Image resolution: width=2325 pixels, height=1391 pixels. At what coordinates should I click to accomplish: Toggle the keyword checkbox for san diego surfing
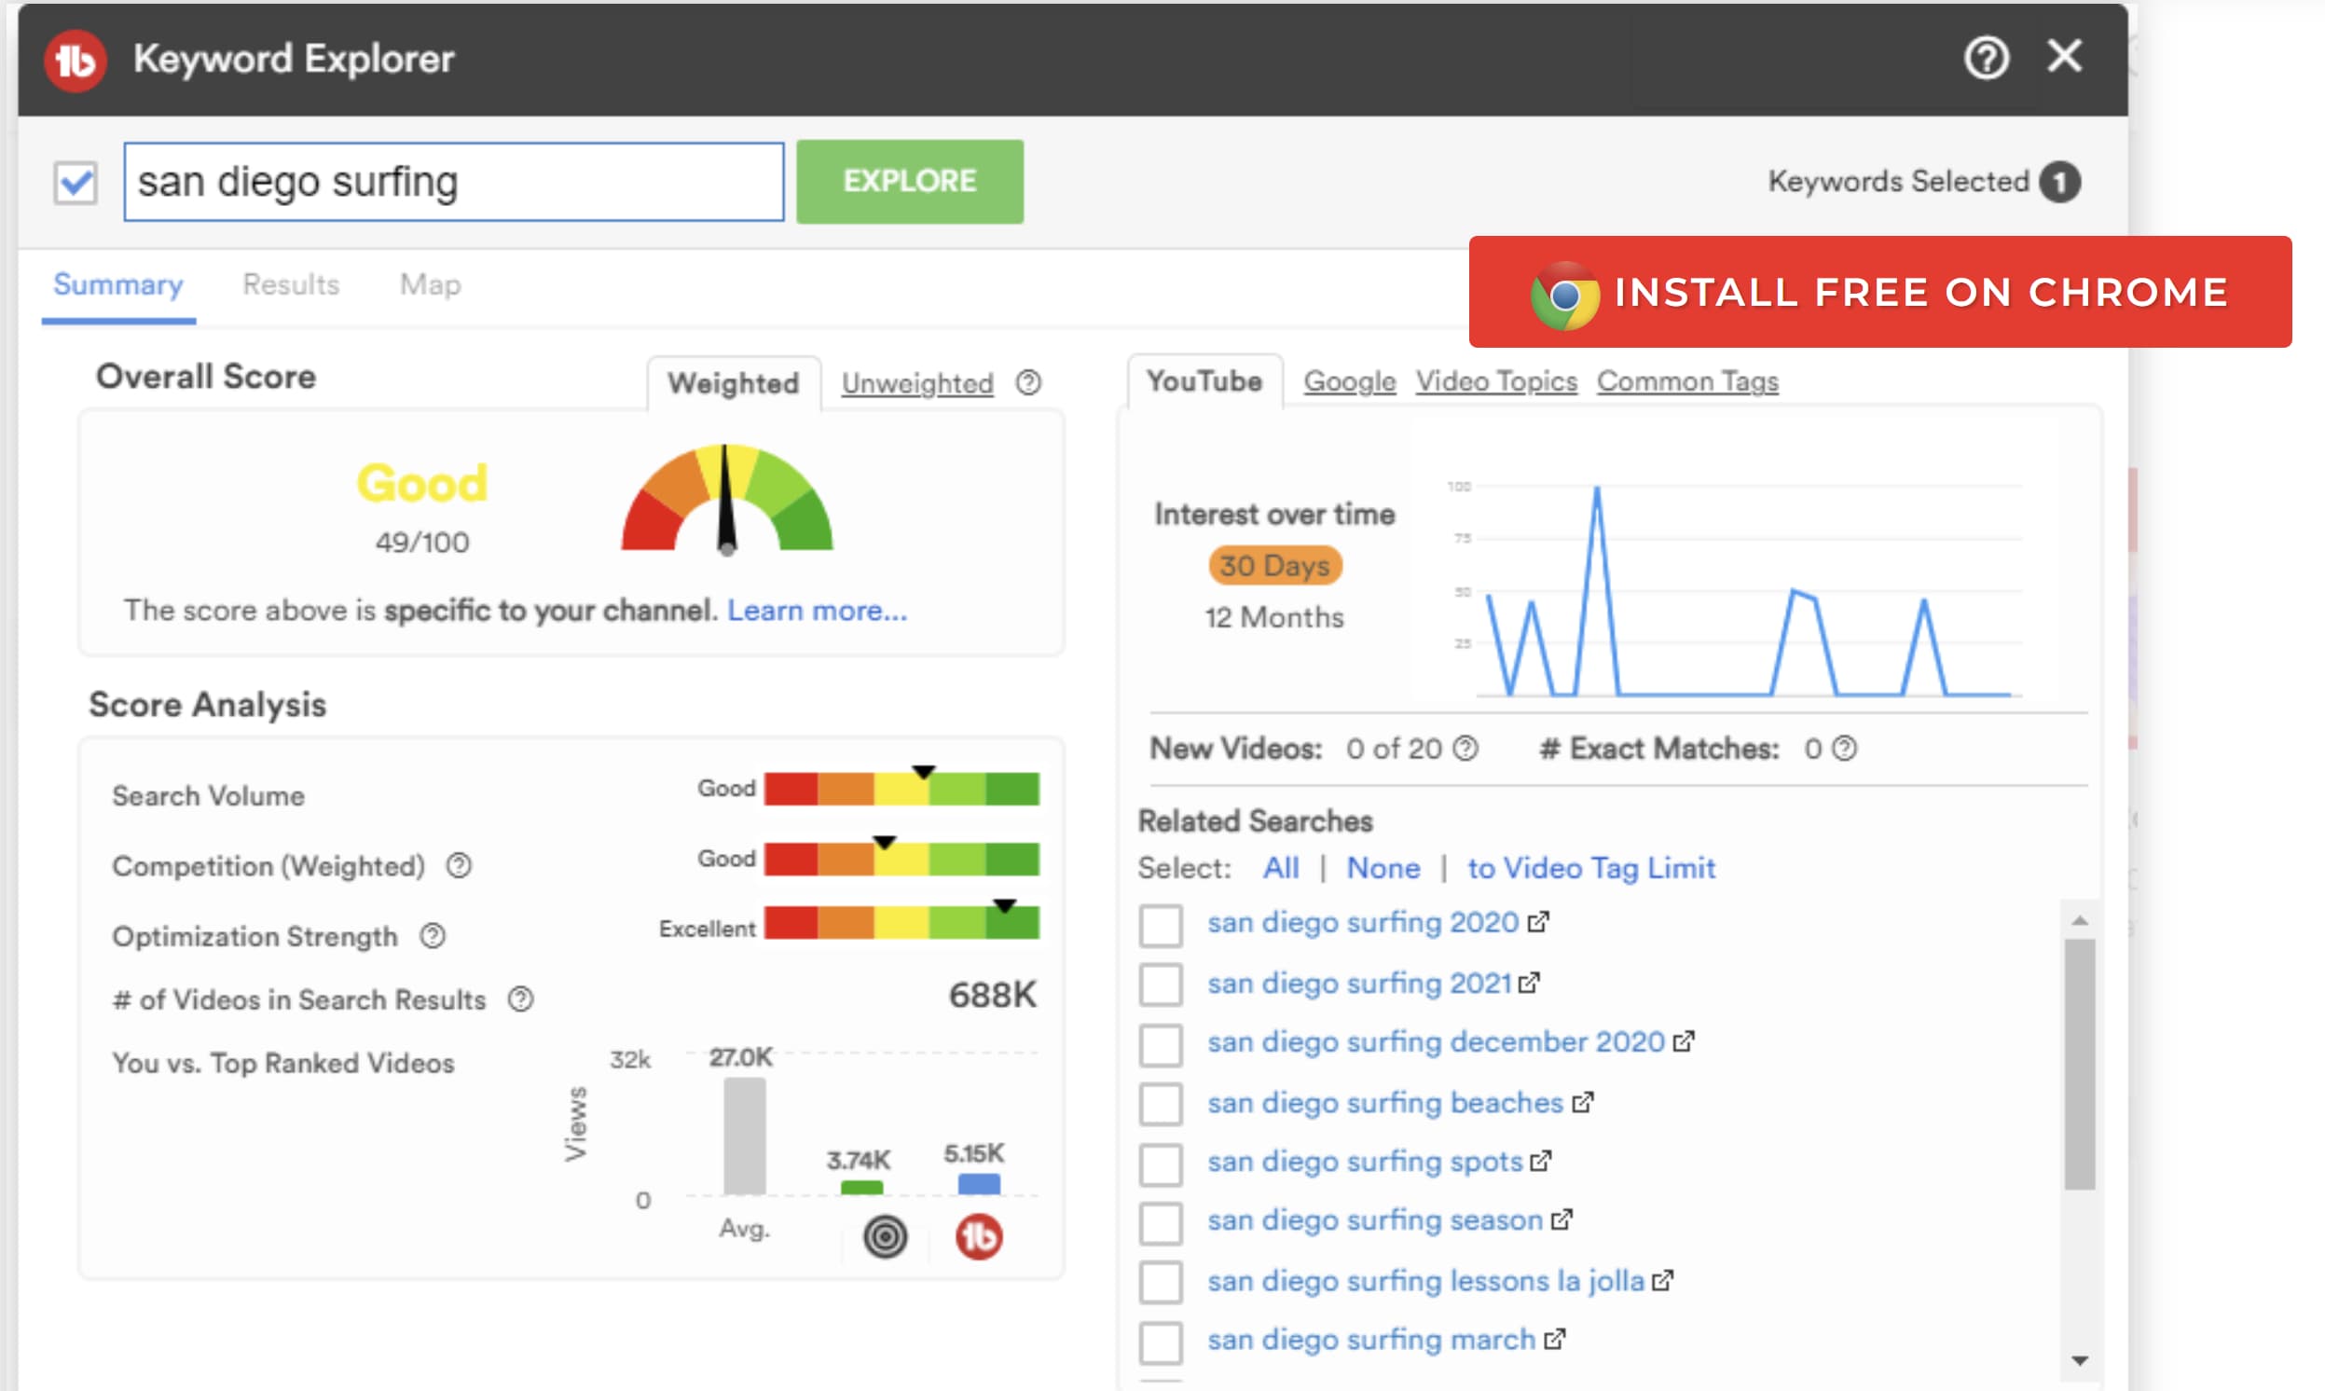tap(75, 182)
